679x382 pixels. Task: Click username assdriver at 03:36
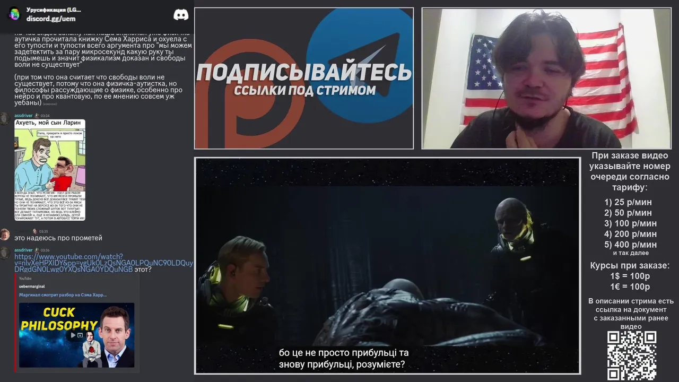[23, 250]
